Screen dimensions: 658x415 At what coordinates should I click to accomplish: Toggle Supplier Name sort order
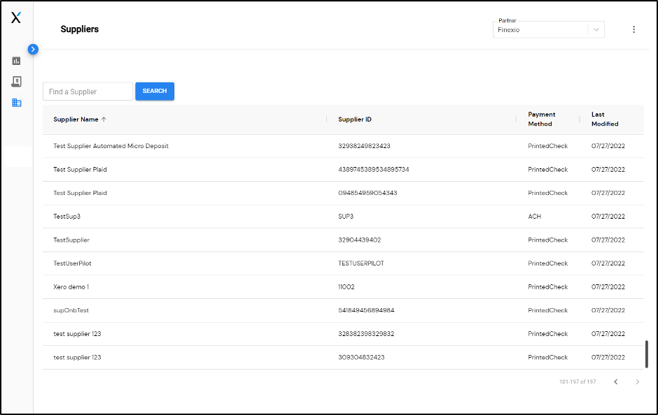point(79,119)
